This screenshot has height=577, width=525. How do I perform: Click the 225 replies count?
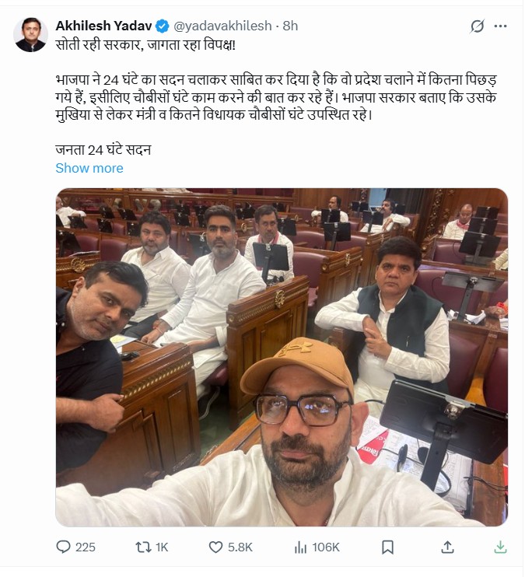86,547
